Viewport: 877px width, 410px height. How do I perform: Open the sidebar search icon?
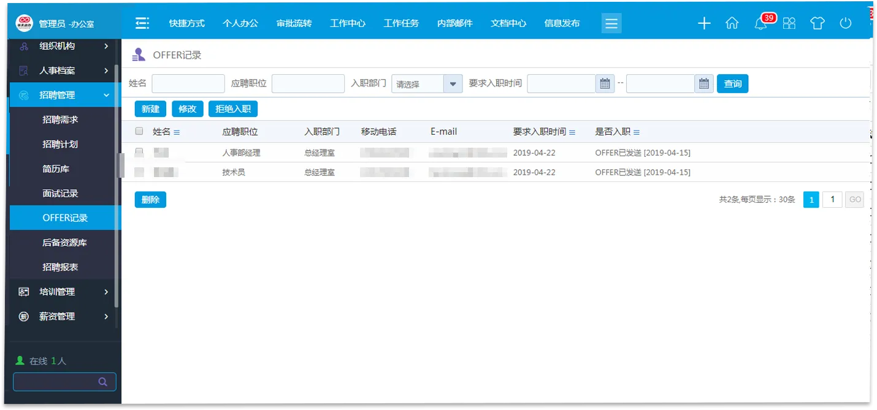pos(103,381)
